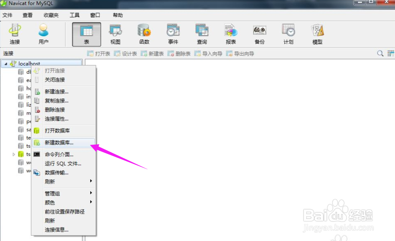Choose 打开连接 from the context menu

[64, 71]
